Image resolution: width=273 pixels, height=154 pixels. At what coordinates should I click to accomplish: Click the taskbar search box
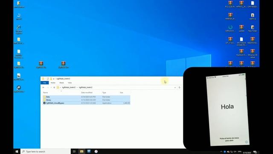click(x=46, y=151)
